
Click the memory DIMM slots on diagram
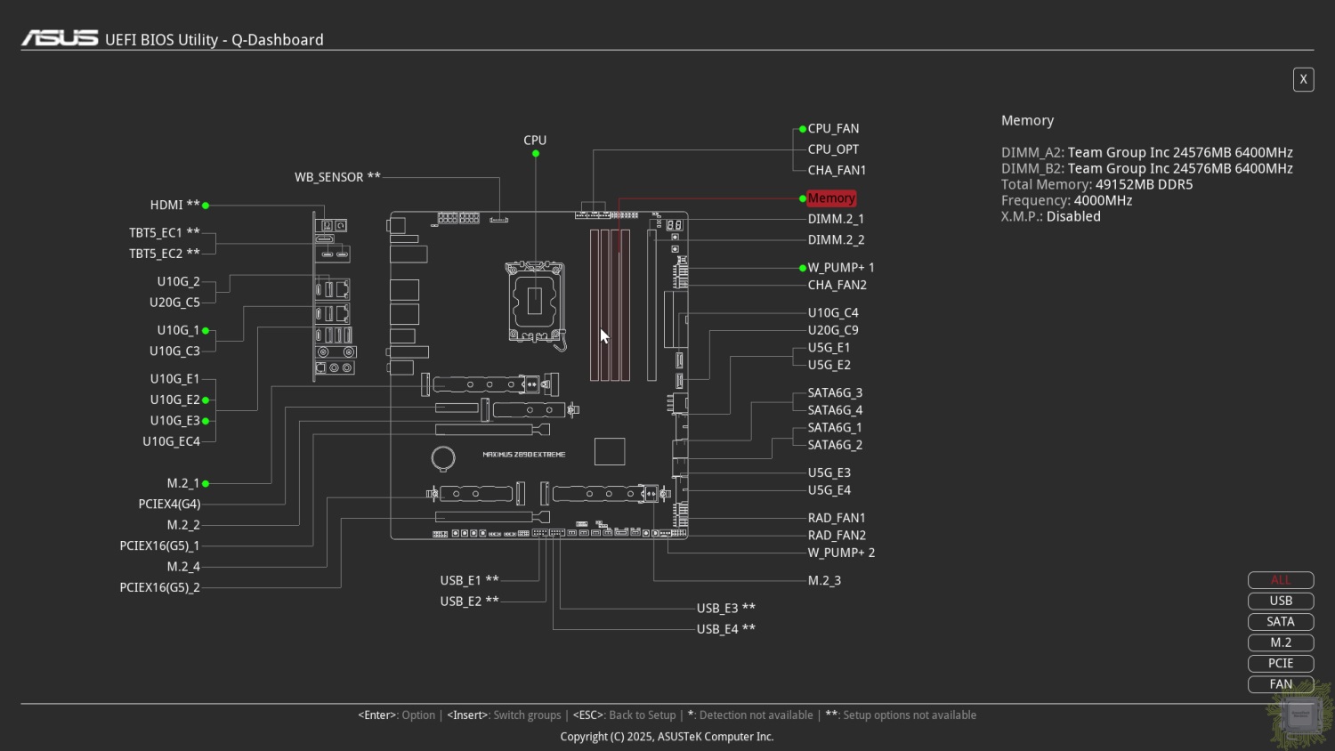[611, 304]
